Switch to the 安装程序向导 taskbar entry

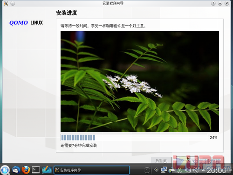coord(92,170)
